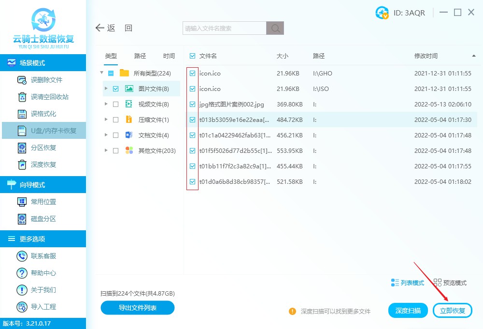Switch to the 时间 tab
This screenshot has height=329, width=483.
169,56
